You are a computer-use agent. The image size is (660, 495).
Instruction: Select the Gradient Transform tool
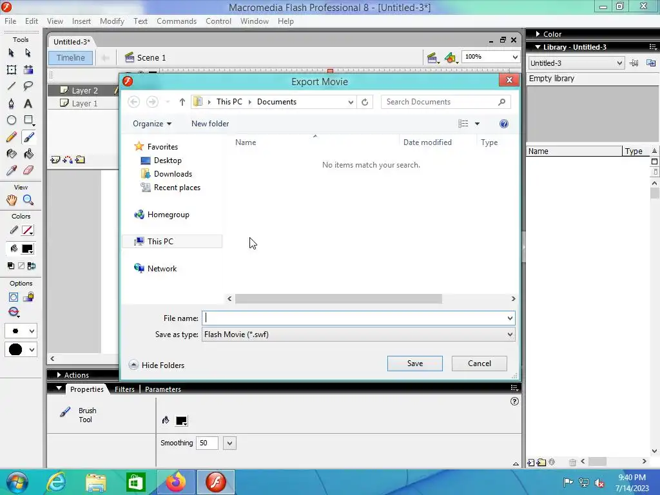[x=28, y=70]
